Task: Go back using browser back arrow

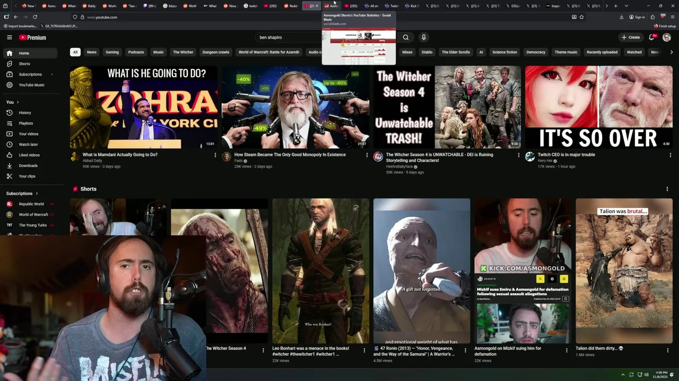Action: [x=15, y=17]
